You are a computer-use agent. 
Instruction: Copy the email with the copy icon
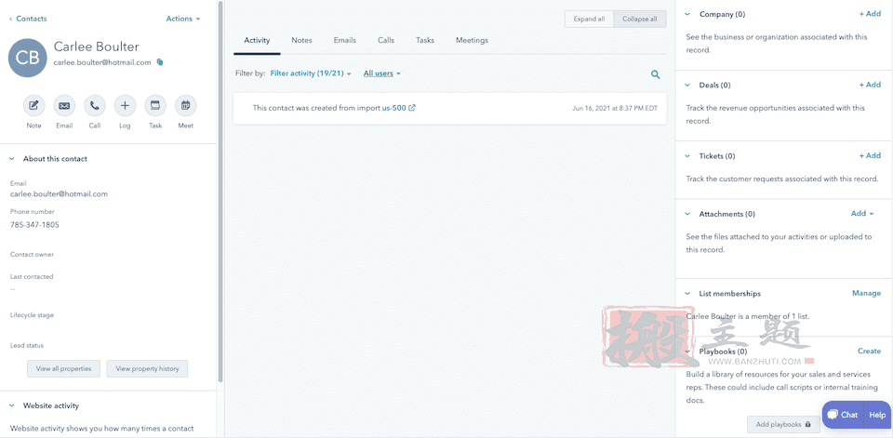(160, 62)
